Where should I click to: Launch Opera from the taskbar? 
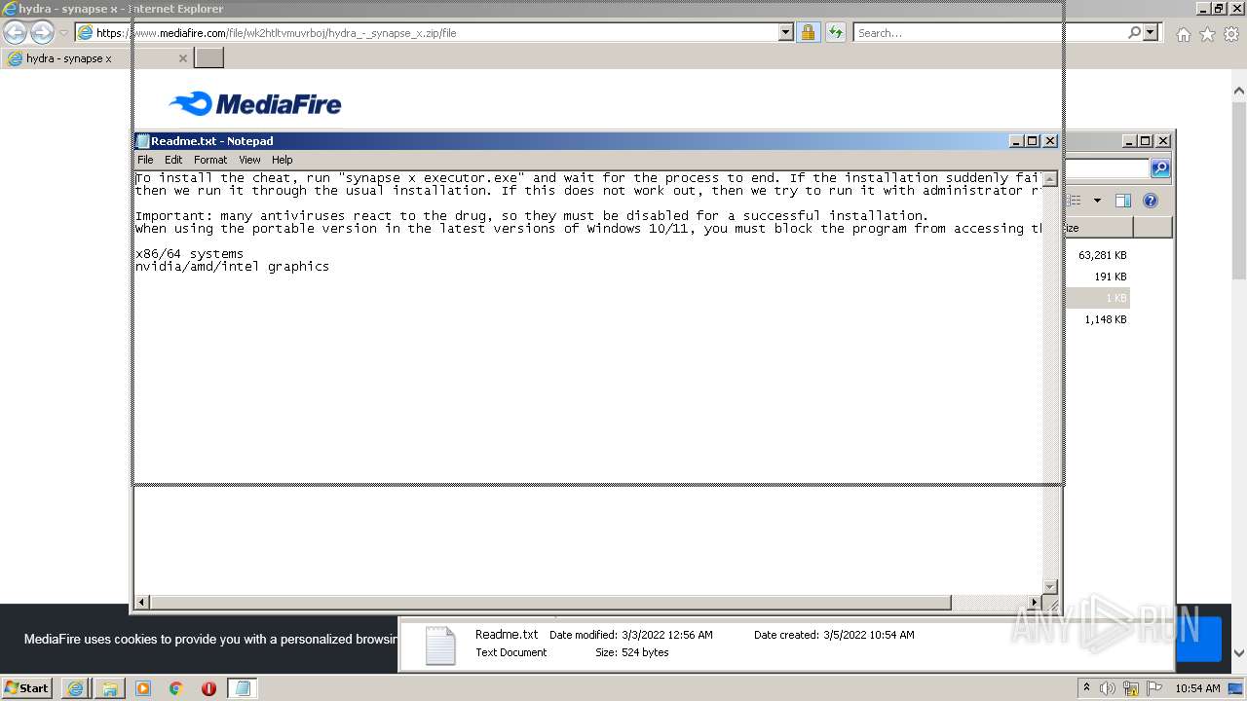[x=208, y=688]
